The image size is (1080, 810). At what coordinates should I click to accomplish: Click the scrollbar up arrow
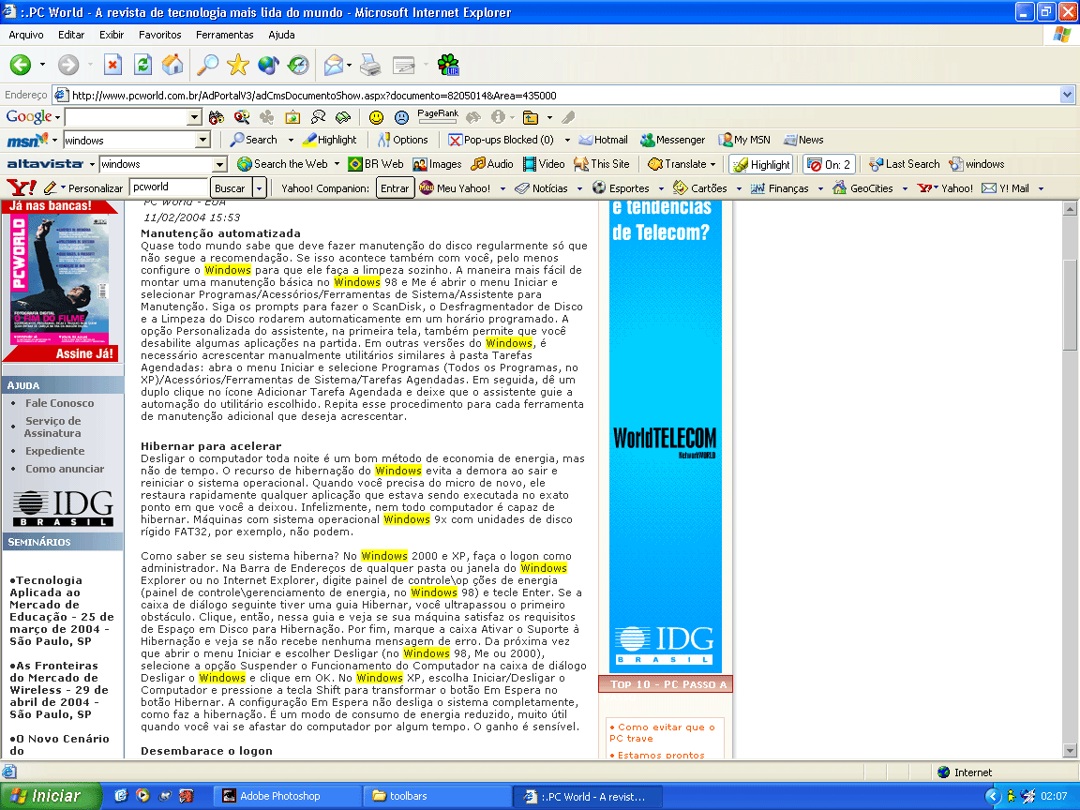tap(1070, 209)
